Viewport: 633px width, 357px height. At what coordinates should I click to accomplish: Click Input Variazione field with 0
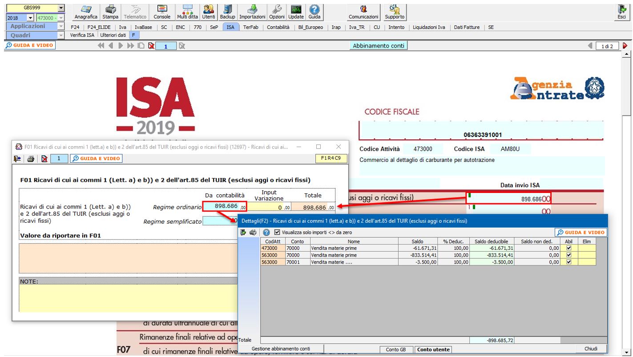point(269,207)
